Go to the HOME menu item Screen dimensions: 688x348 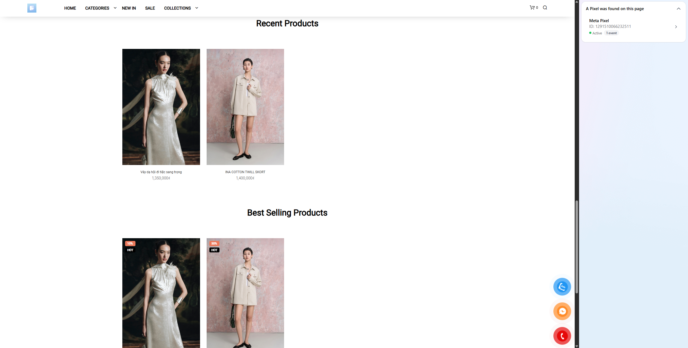point(70,8)
